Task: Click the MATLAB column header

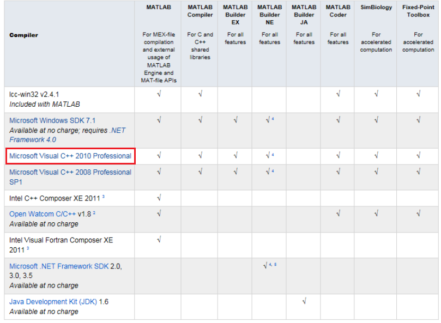Action: point(158,8)
